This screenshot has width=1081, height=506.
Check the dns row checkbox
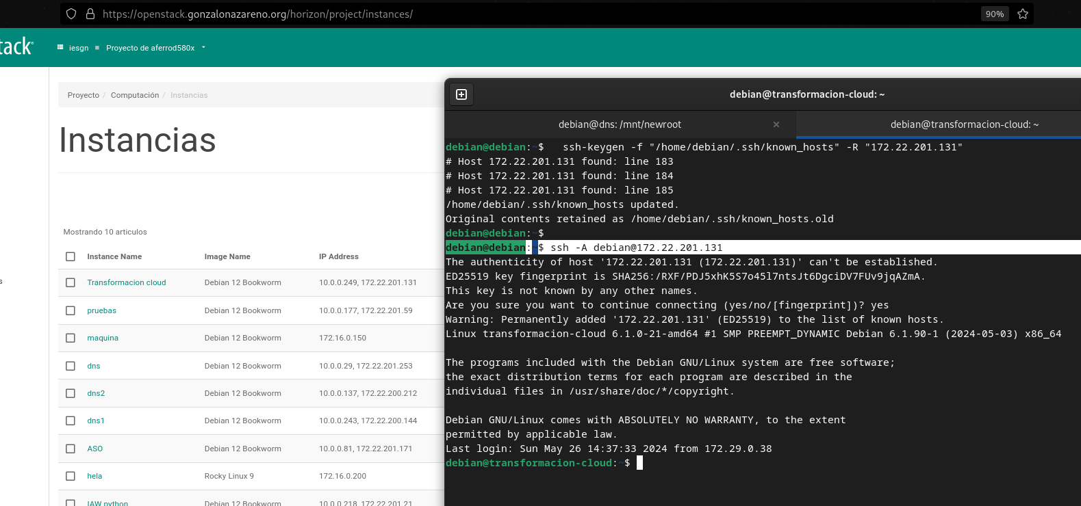71,366
